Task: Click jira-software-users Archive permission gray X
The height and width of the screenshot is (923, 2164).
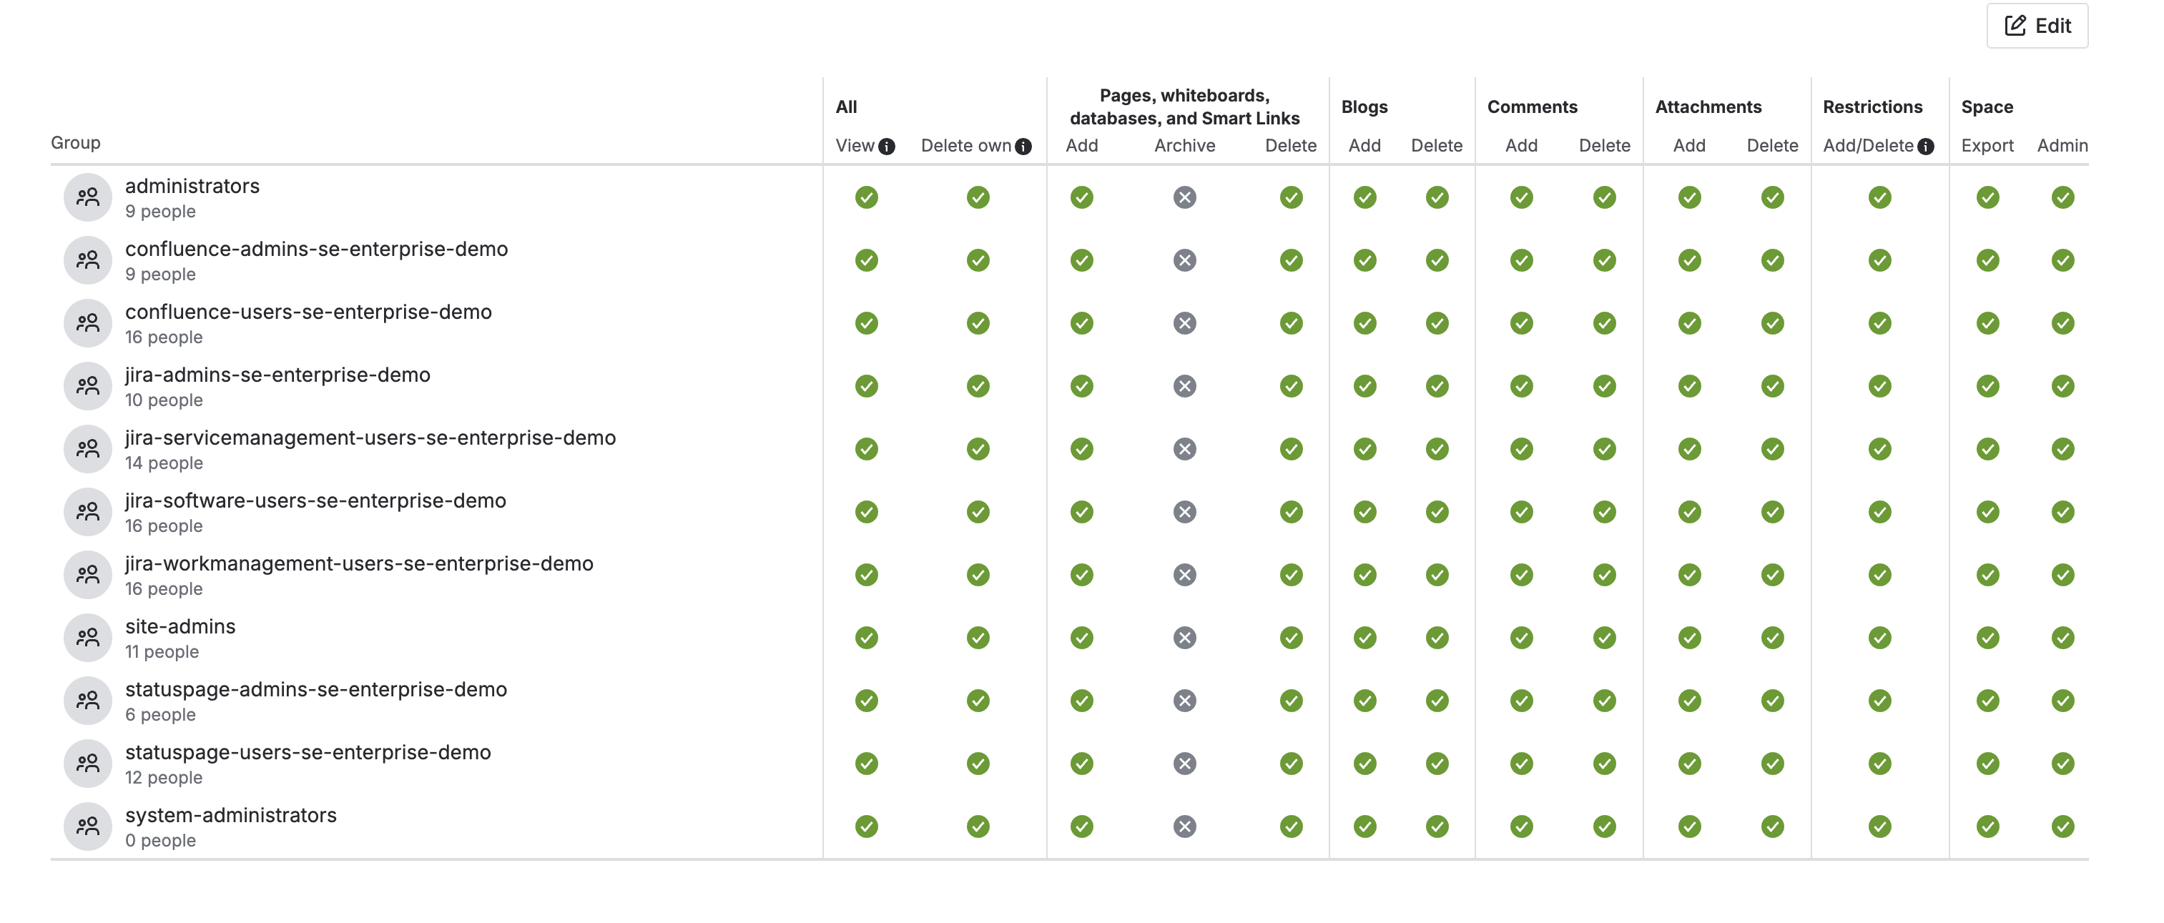Action: click(1184, 513)
